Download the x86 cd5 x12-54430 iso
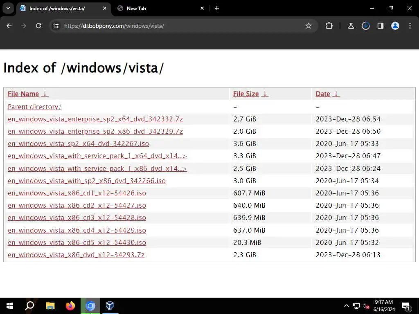 coord(77,242)
